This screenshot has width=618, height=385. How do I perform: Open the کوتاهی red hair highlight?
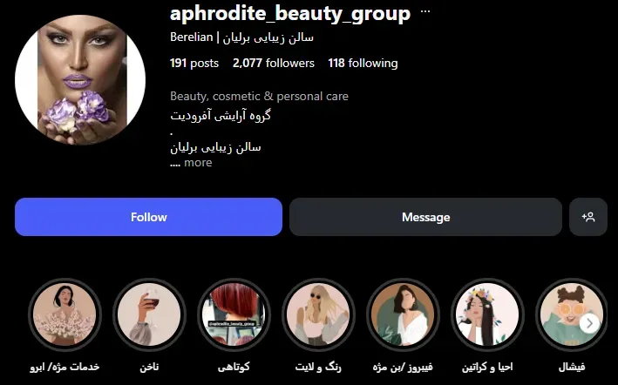coord(234,314)
